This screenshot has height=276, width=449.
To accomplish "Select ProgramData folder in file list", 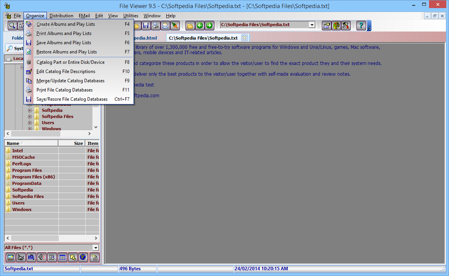I will click(27, 183).
